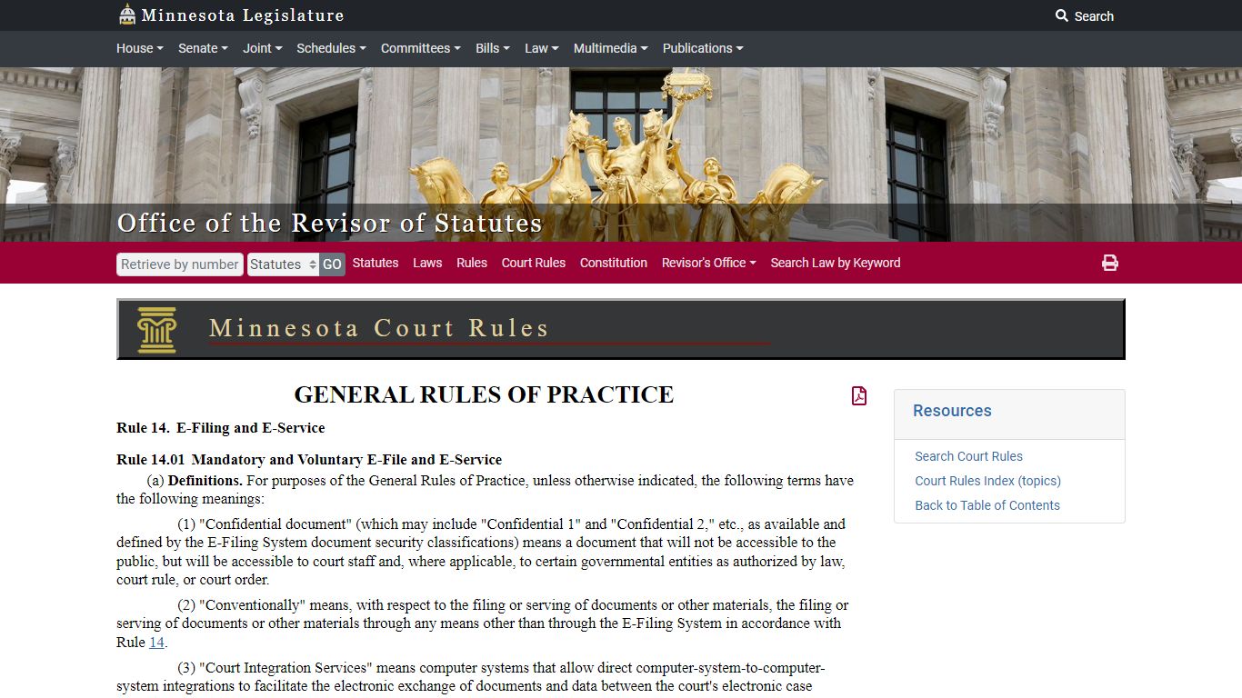Screen dimensions: 1242x698
Task: Open Court Rules Index (topics) link
Action: [x=987, y=481]
